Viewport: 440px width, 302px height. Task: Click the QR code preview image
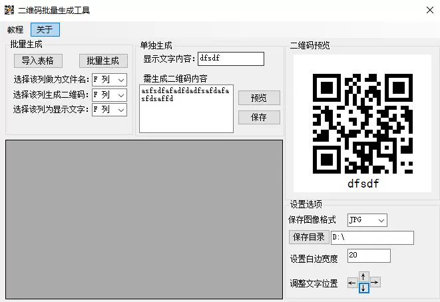point(363,124)
